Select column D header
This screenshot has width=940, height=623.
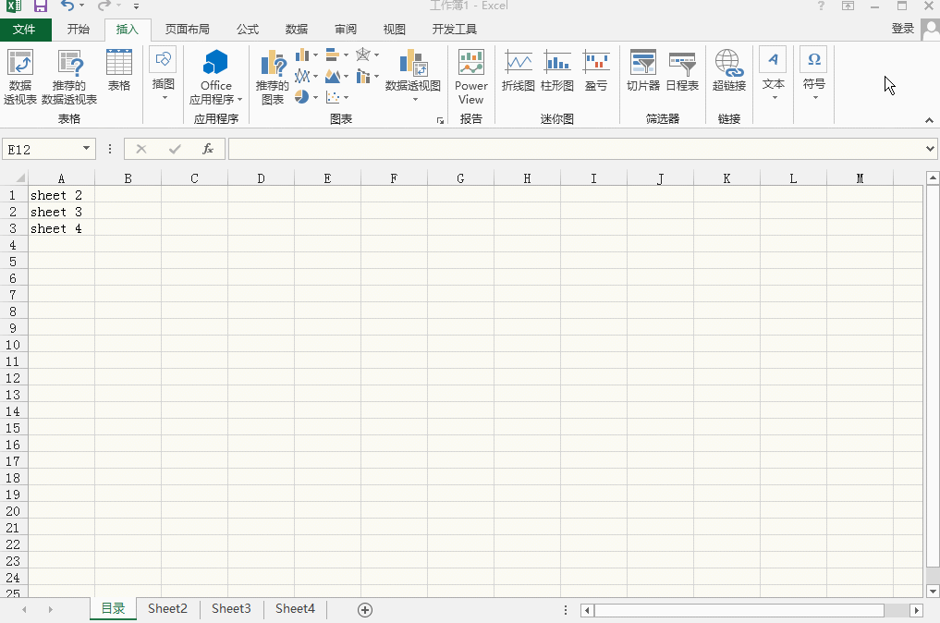tap(261, 178)
